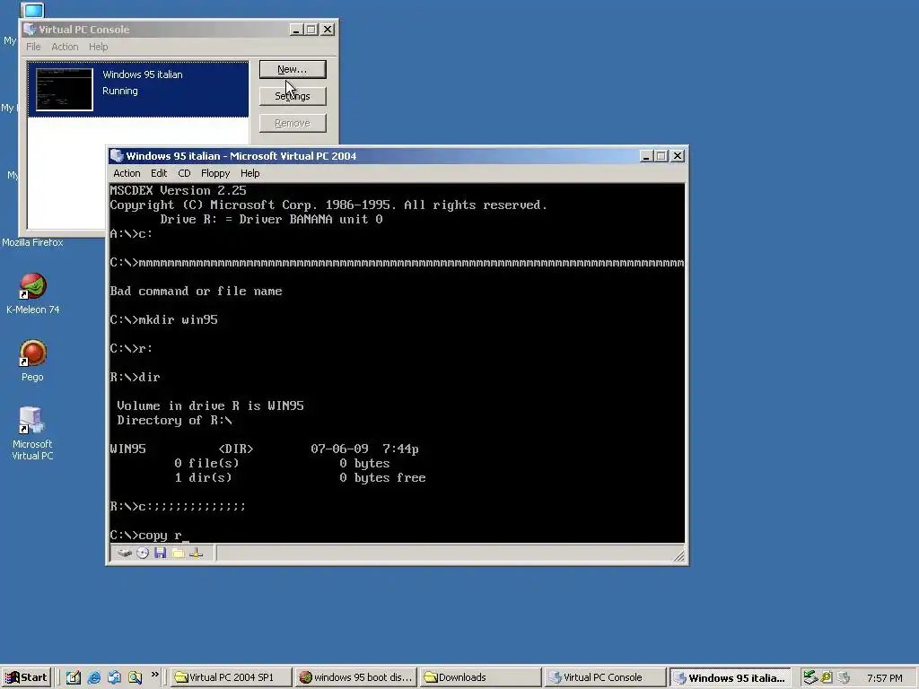The image size is (919, 689).
Task: Click the WIN95 <DIR> directory entry
Action: 264,449
